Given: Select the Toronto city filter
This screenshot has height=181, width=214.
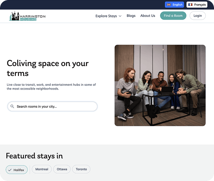Looking at the screenshot, I should tap(81, 169).
